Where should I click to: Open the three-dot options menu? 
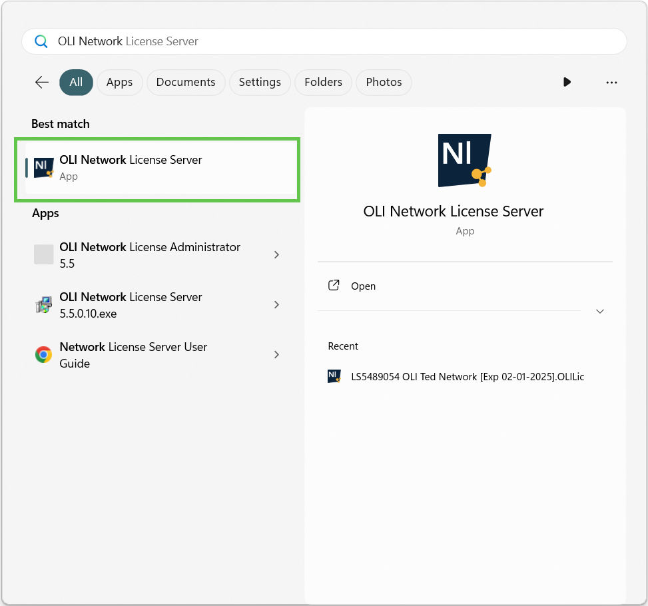point(611,83)
